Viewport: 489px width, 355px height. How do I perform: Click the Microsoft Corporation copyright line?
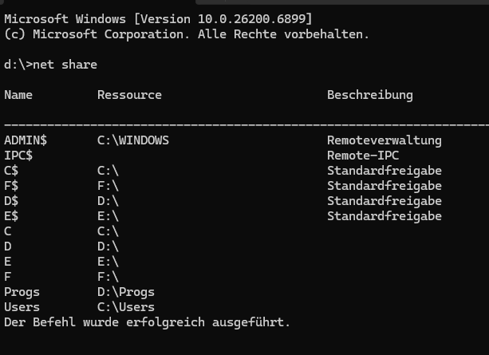pyautogui.click(x=187, y=34)
